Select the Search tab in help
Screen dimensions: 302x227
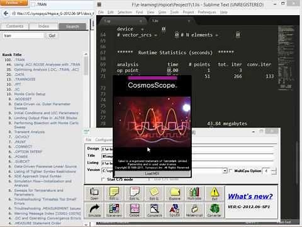click(x=72, y=26)
